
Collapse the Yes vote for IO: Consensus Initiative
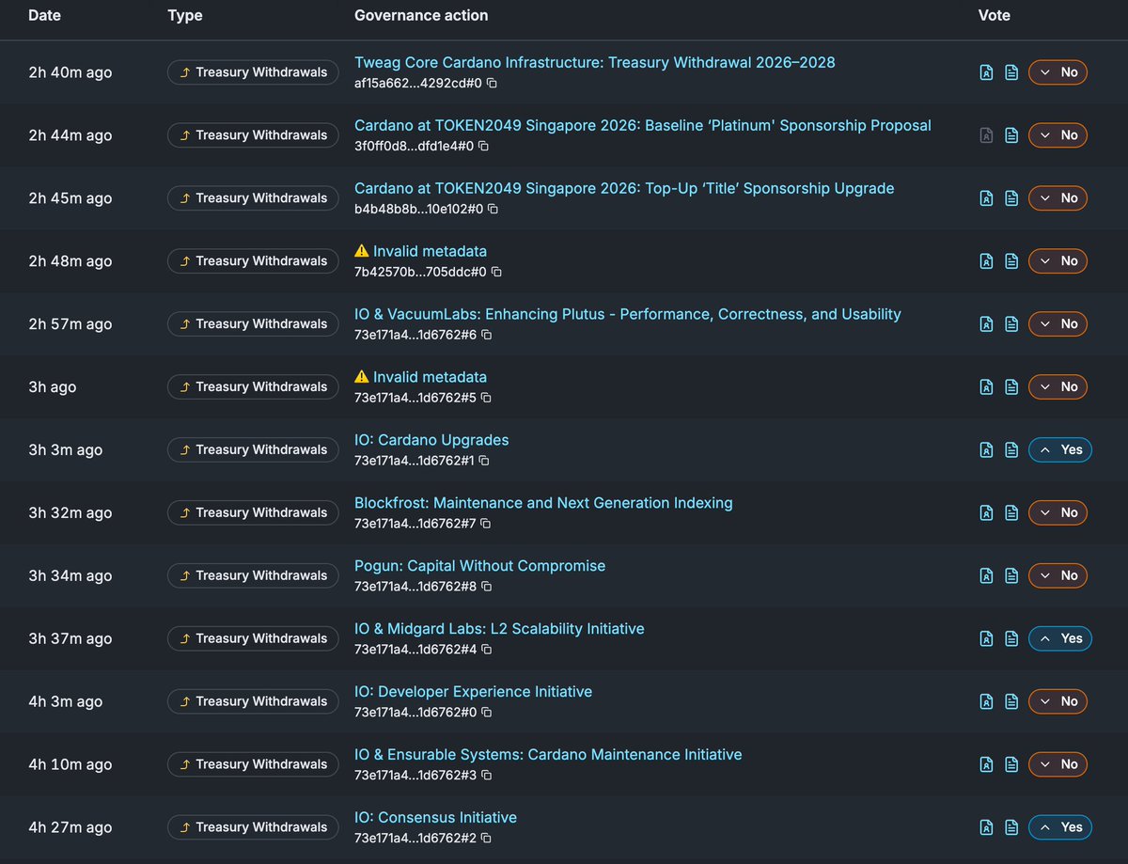(x=1060, y=828)
